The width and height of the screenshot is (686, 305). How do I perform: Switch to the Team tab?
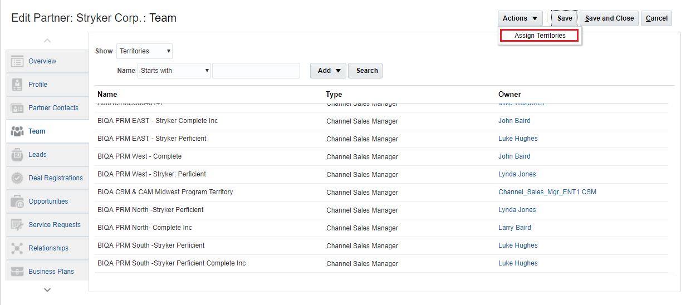tap(37, 131)
